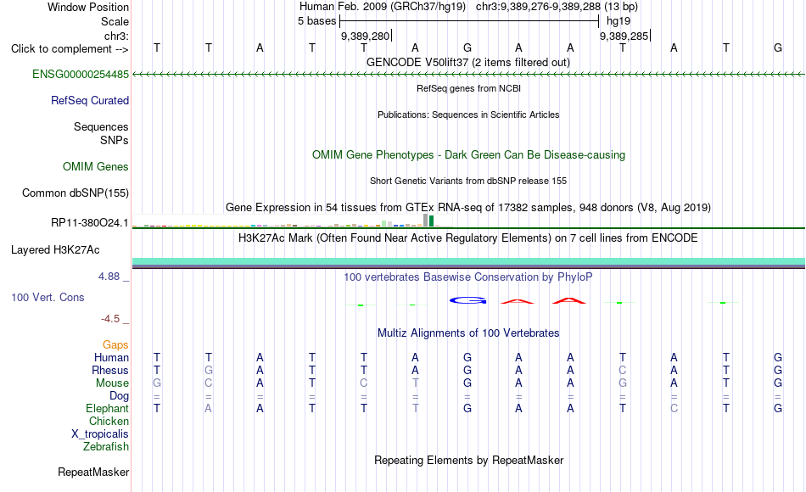Click the 'Gene Expression in 54 tissues from GTEx' title
Viewport: 806px width, 492px height.
pyautogui.click(x=468, y=207)
